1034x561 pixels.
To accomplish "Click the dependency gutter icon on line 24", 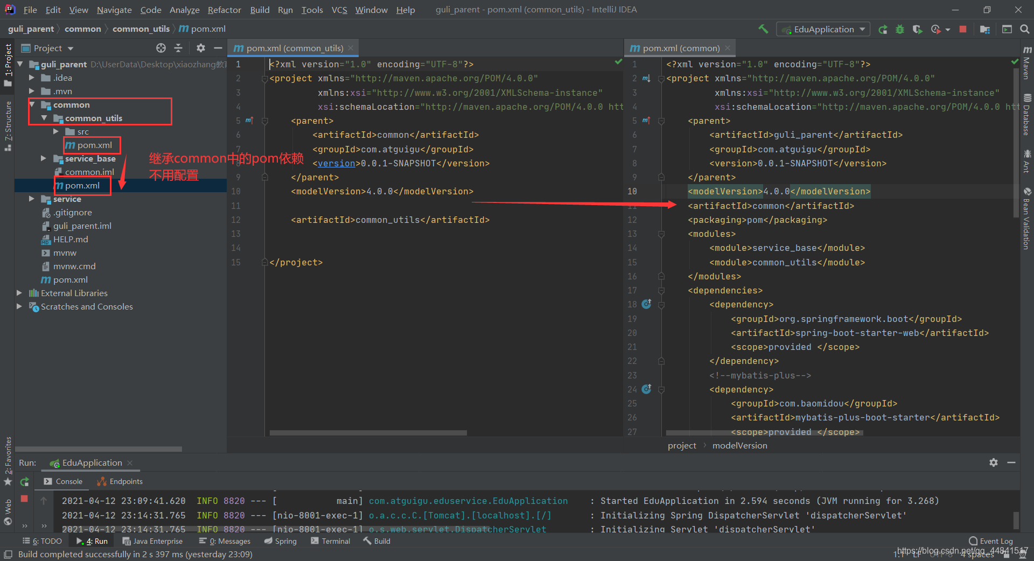I will pos(647,389).
